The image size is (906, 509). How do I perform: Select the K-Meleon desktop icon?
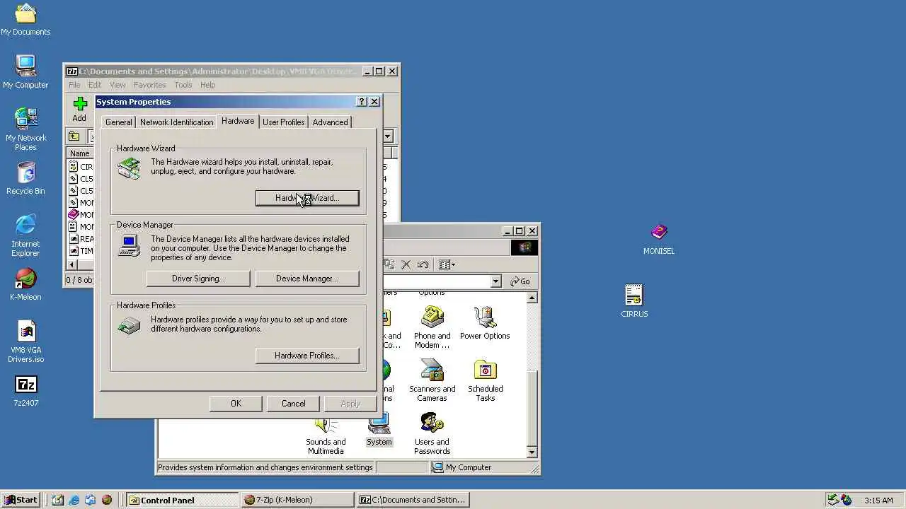25,284
